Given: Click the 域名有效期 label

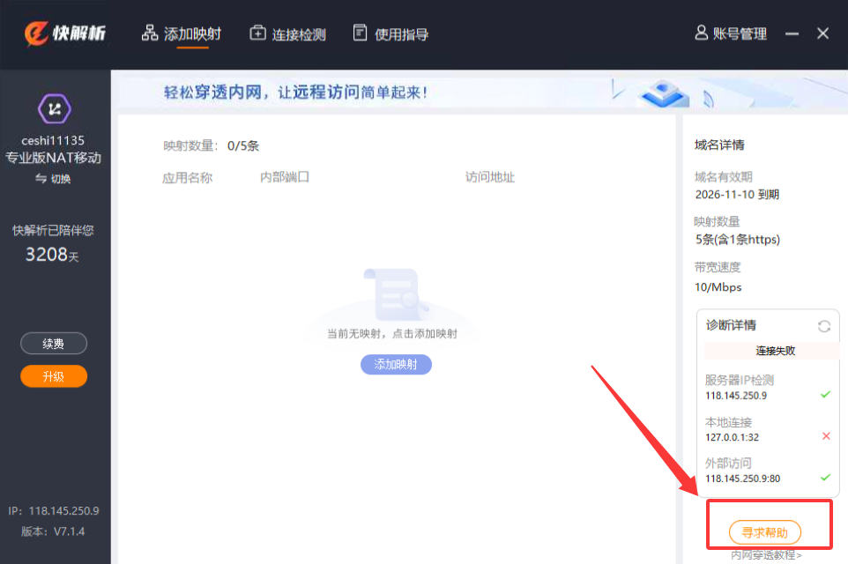Looking at the screenshot, I should [723, 177].
